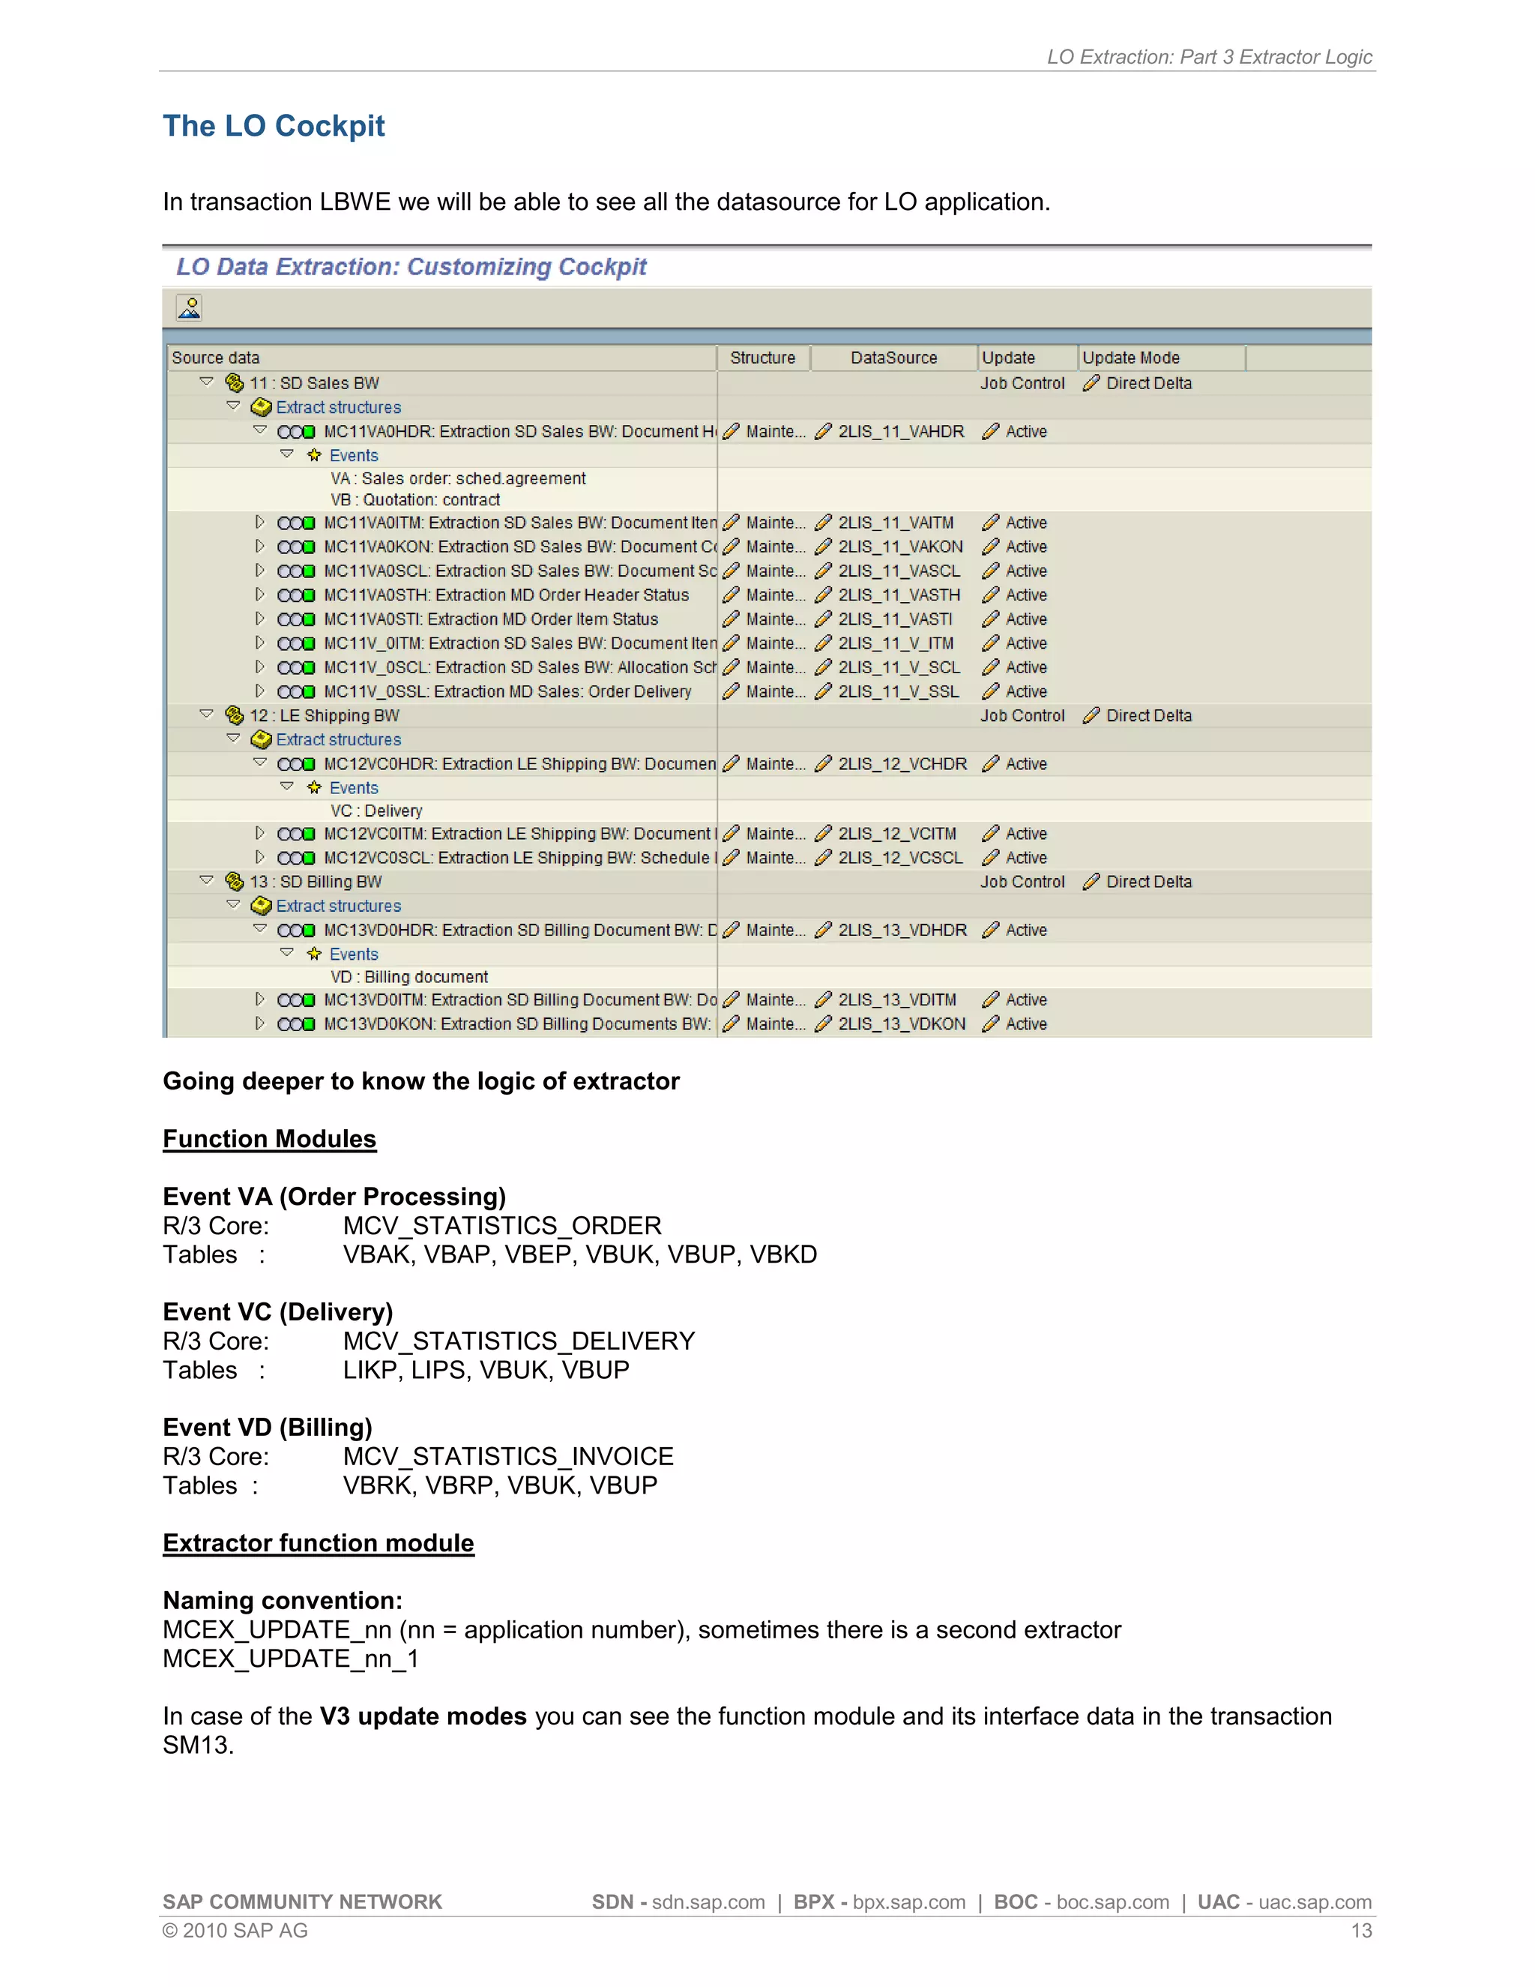The height and width of the screenshot is (1987, 1535).
Task: Click traffic light icon of MC11VA0KON
Action: [295, 547]
